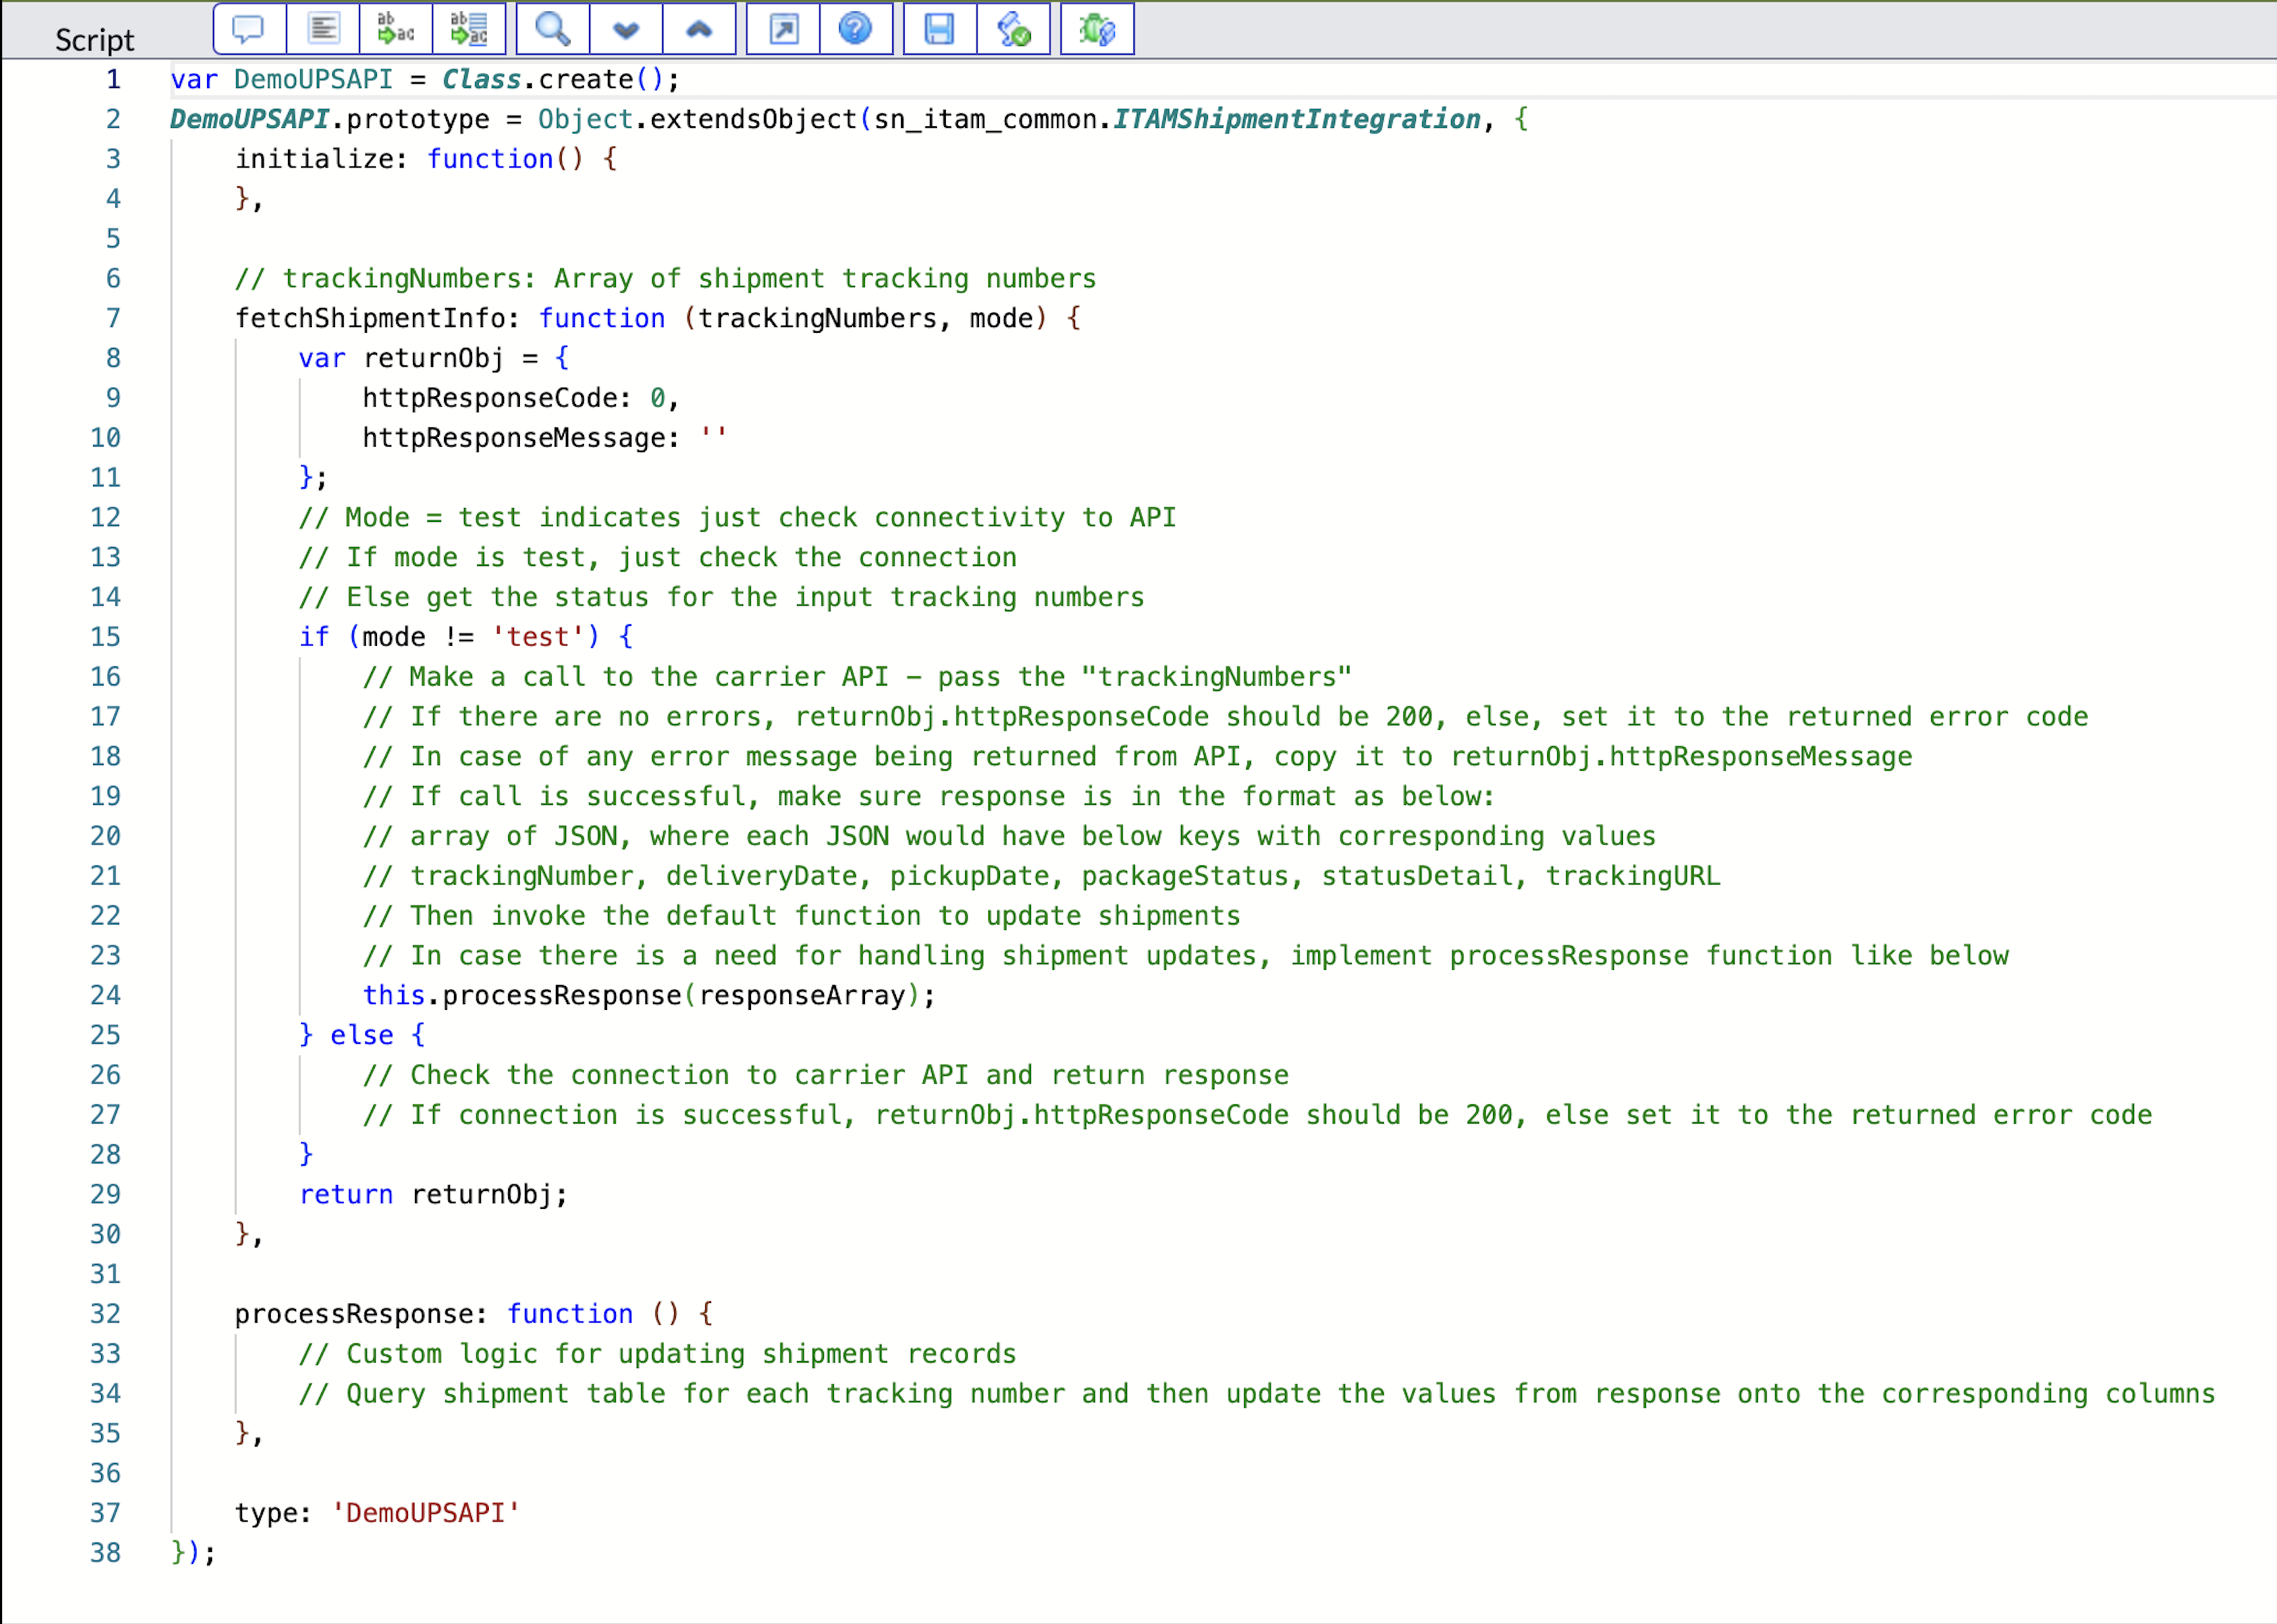Click line number 38 in the gutter
Image resolution: width=2277 pixels, height=1624 pixels.
105,1553
